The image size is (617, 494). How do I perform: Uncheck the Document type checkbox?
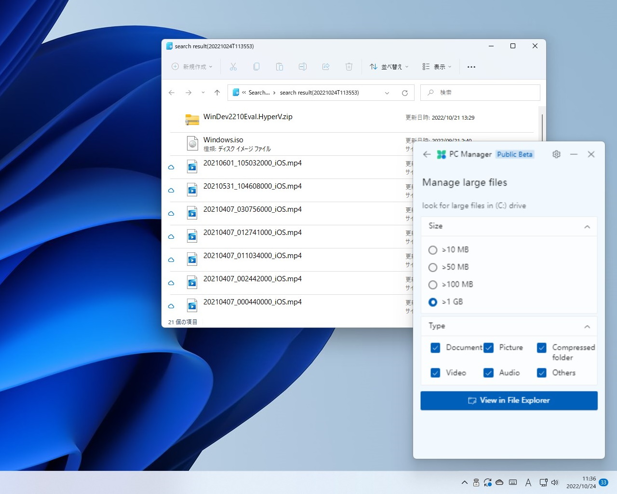(x=435, y=348)
